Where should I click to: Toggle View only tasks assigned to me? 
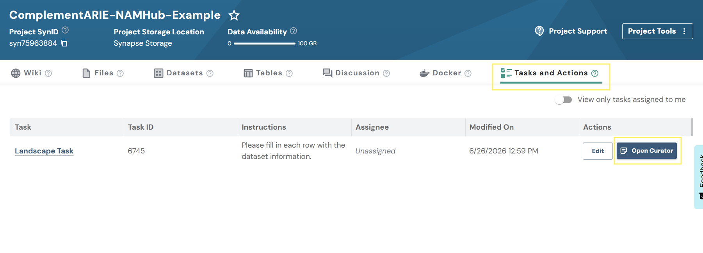click(563, 100)
